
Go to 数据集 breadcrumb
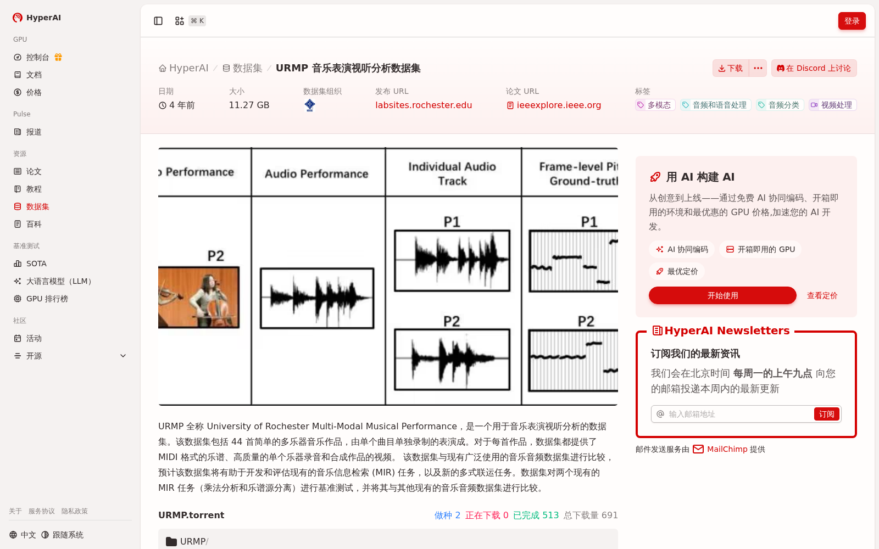point(242,68)
